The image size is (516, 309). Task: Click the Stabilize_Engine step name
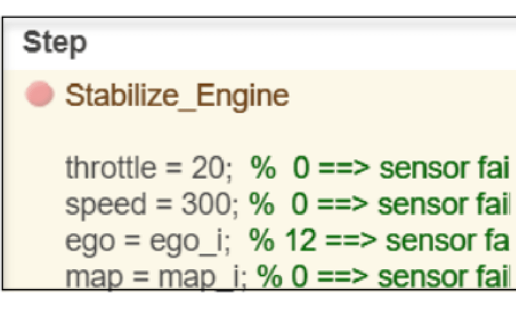coord(177,96)
